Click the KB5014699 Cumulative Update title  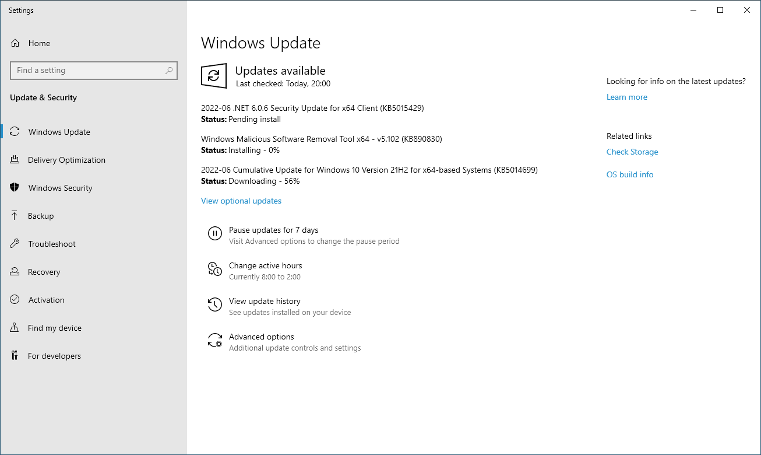pyautogui.click(x=369, y=170)
